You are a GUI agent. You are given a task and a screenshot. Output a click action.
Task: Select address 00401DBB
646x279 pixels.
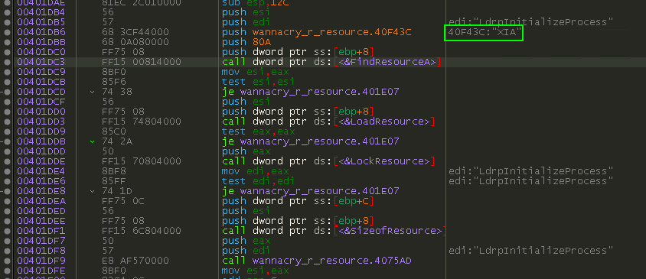tap(41, 42)
